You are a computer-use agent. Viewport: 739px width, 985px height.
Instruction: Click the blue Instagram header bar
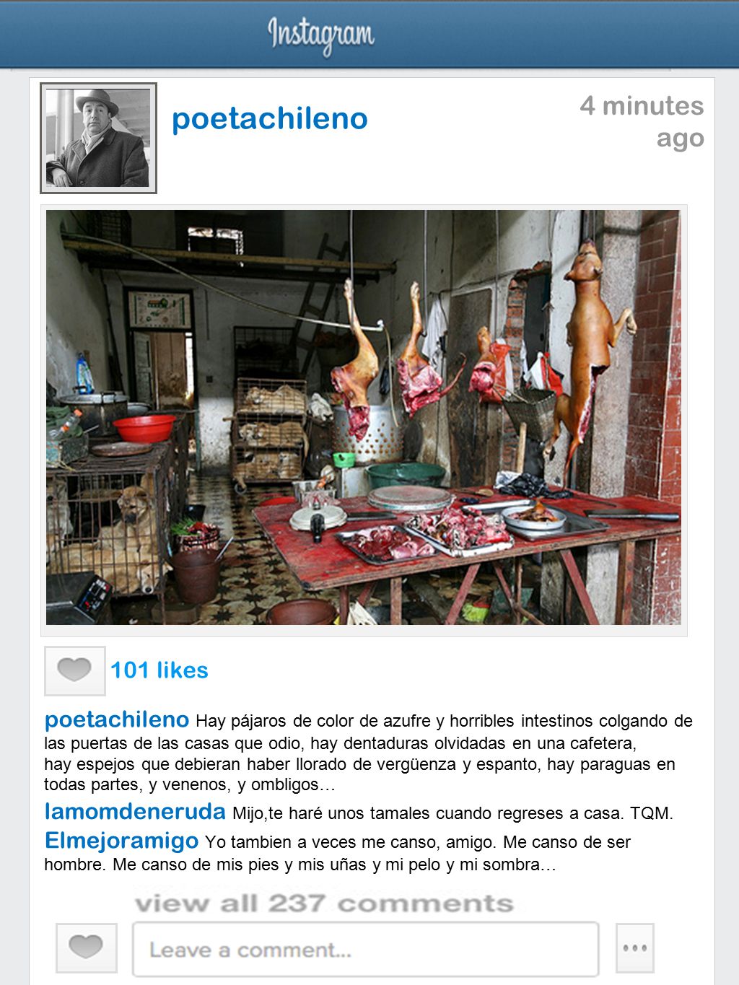369,34
